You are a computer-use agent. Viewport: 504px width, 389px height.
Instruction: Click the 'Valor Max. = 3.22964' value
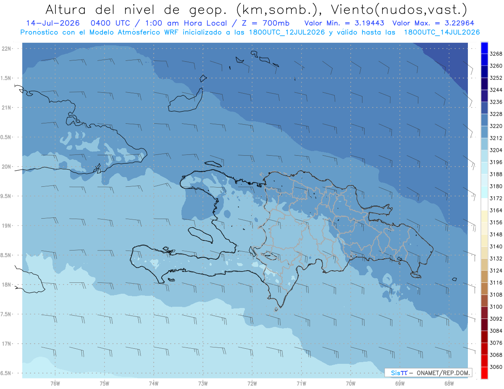tap(433, 23)
